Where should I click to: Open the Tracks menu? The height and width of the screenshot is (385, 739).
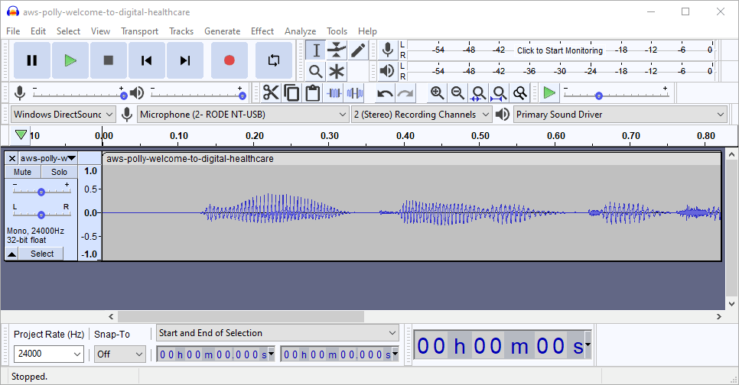(x=181, y=31)
